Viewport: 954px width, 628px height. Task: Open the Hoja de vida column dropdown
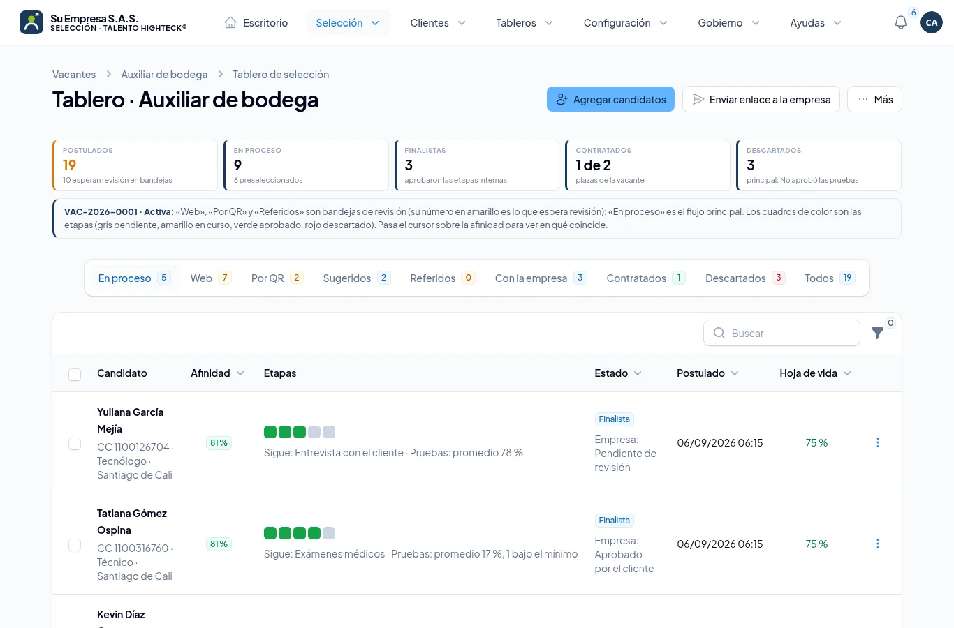click(815, 373)
